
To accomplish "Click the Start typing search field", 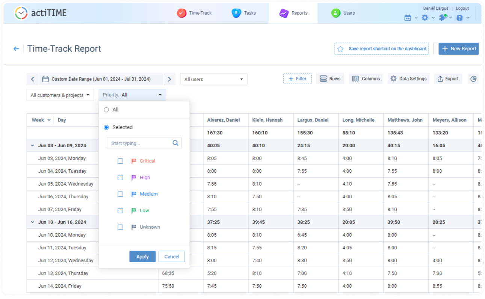I will tap(144, 143).
